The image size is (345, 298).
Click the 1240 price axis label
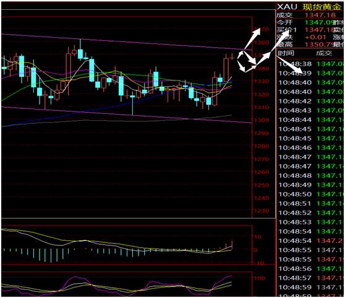(x=262, y=198)
